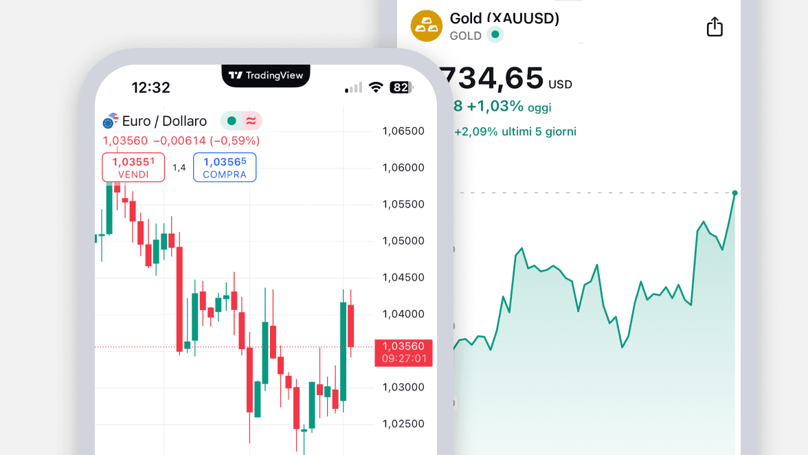The height and width of the screenshot is (455, 808).
Task: Tap the red price tag showing 1,03560
Action: point(403,353)
